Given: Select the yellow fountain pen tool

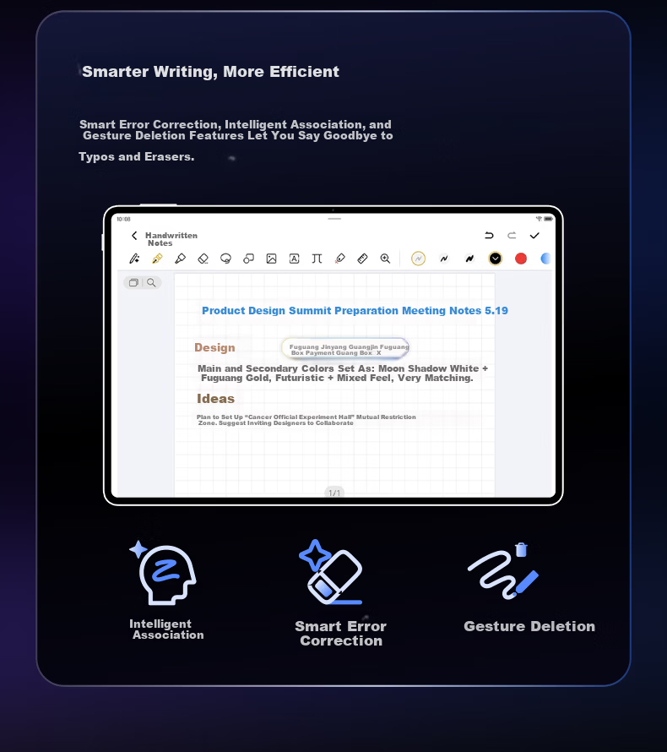Looking at the screenshot, I should tap(157, 259).
